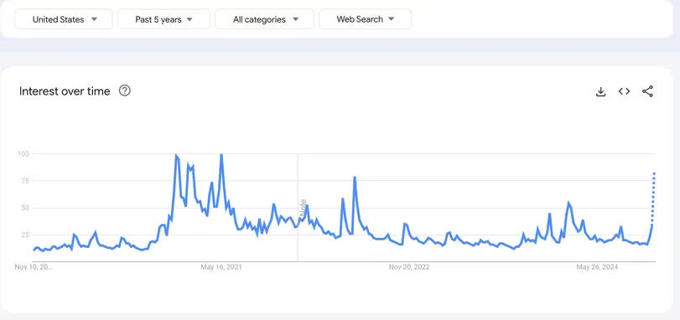Open the United States region dropdown
The width and height of the screenshot is (680, 320).
click(x=64, y=19)
